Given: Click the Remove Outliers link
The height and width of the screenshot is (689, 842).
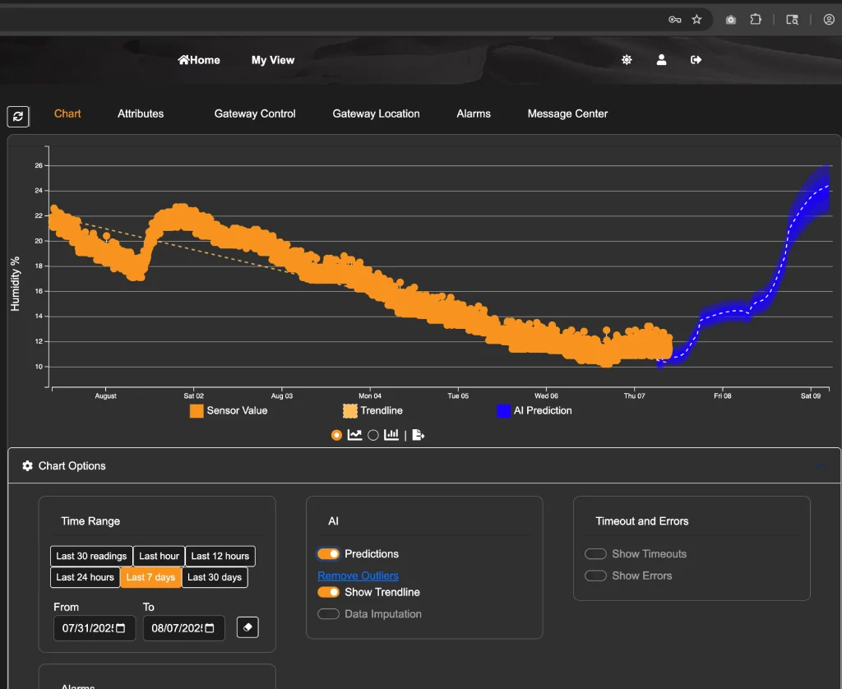Looking at the screenshot, I should tap(358, 576).
